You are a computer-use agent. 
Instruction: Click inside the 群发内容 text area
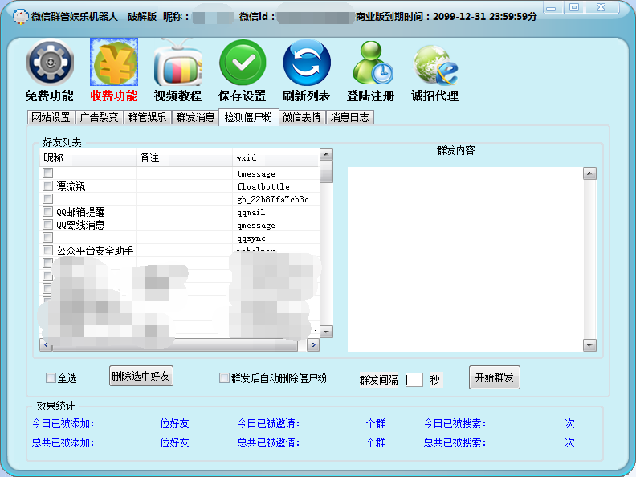click(x=465, y=259)
